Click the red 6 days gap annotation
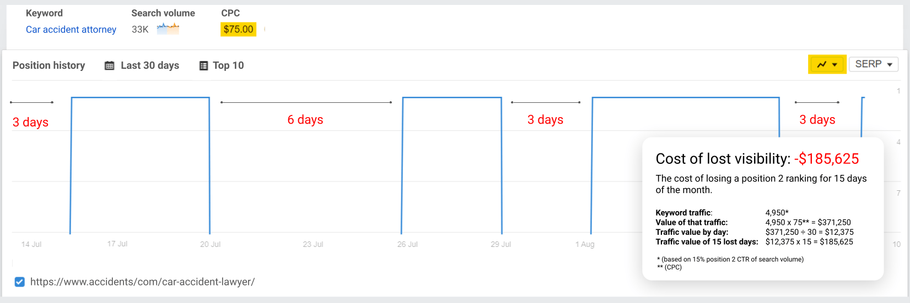The height and width of the screenshot is (303, 910). coord(305,120)
